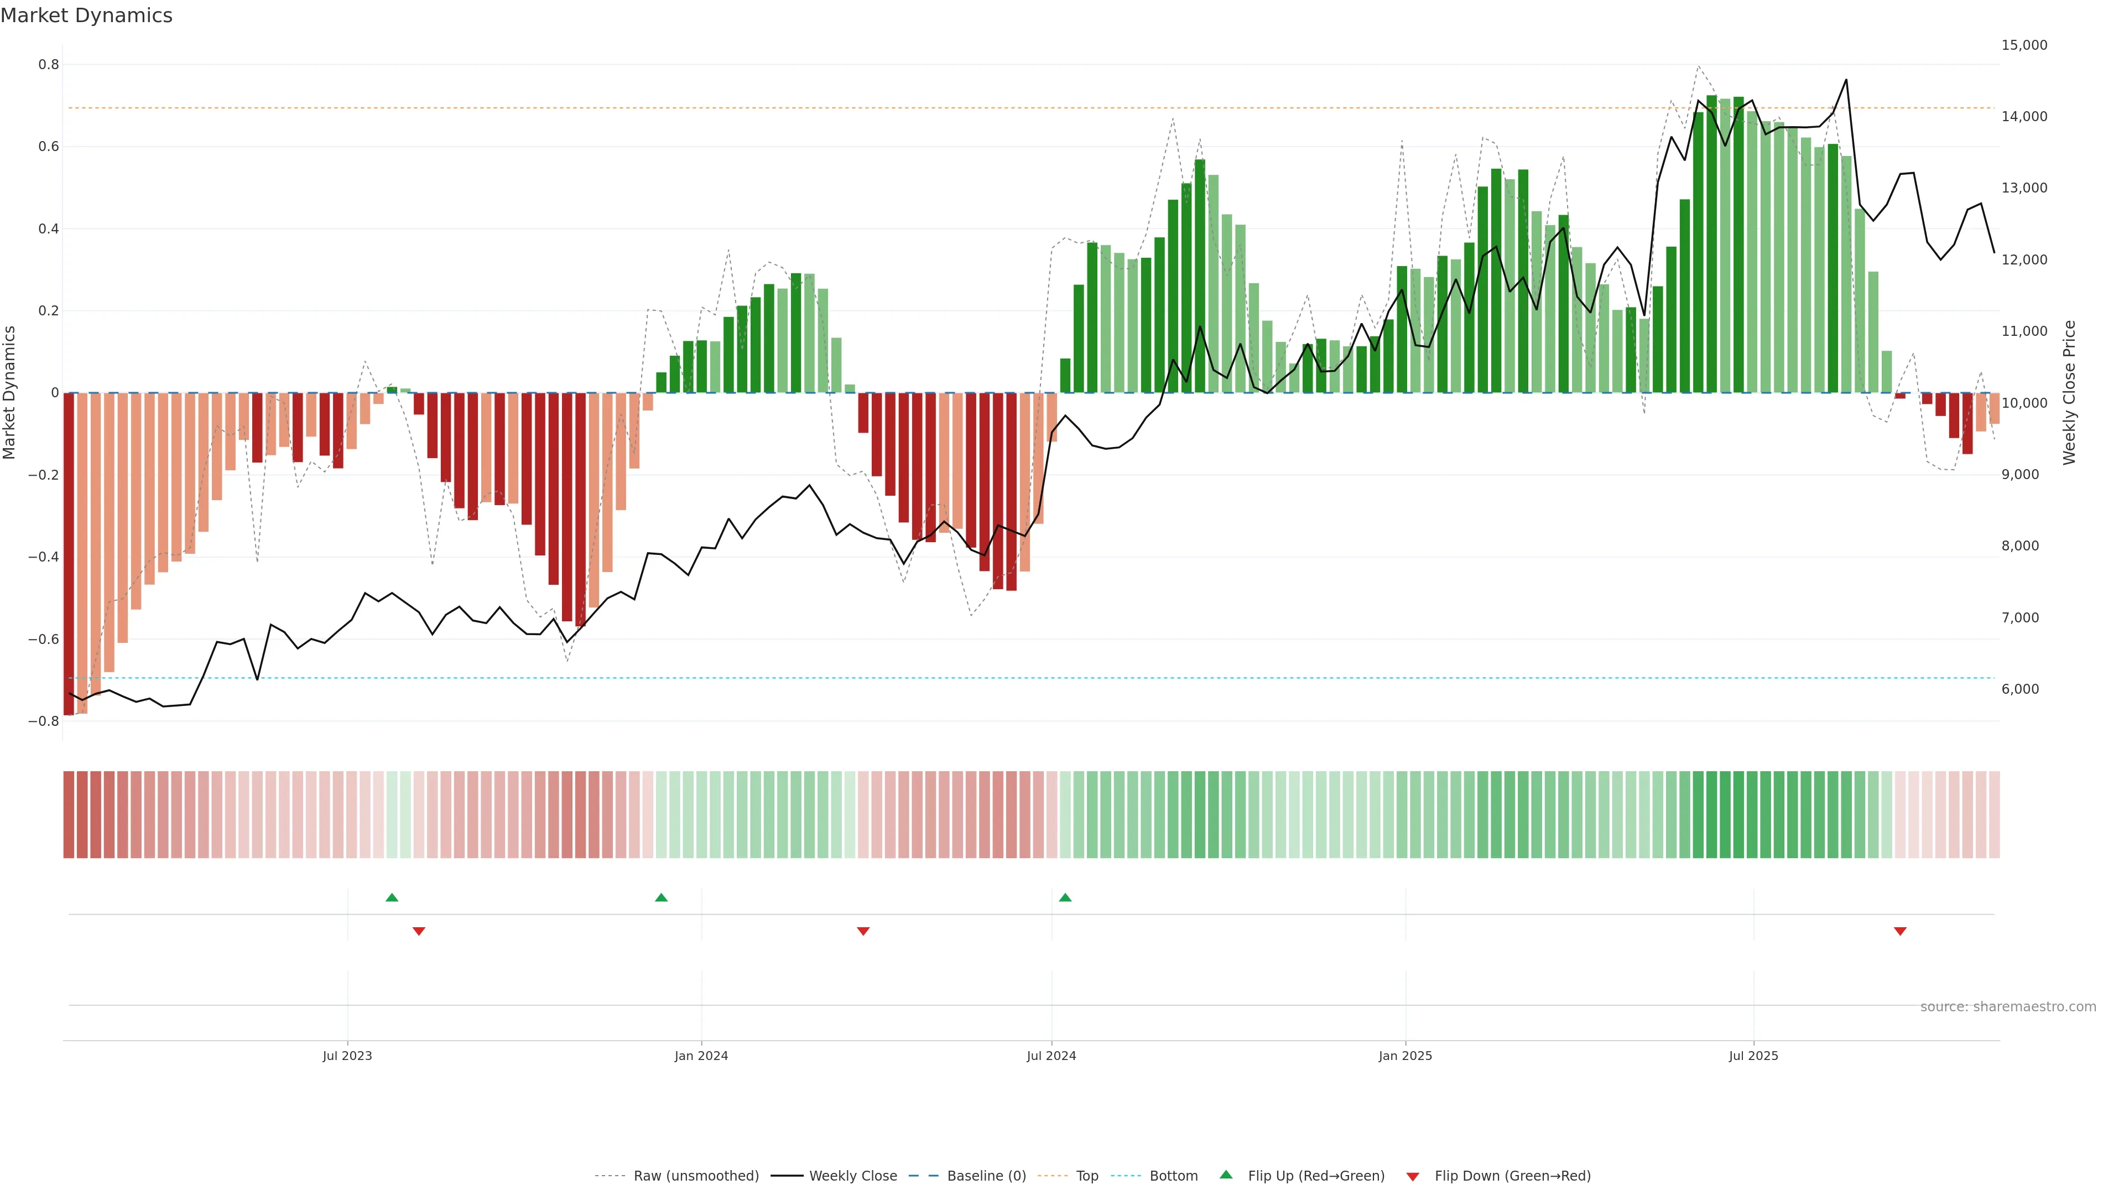Click the flip-up triangle before Jan 2024
The image size is (2124, 1195).
coord(662,897)
